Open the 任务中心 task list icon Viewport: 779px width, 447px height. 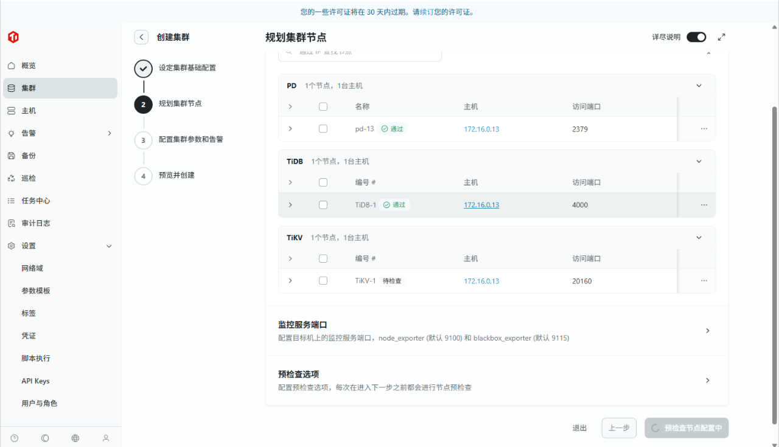tap(11, 201)
